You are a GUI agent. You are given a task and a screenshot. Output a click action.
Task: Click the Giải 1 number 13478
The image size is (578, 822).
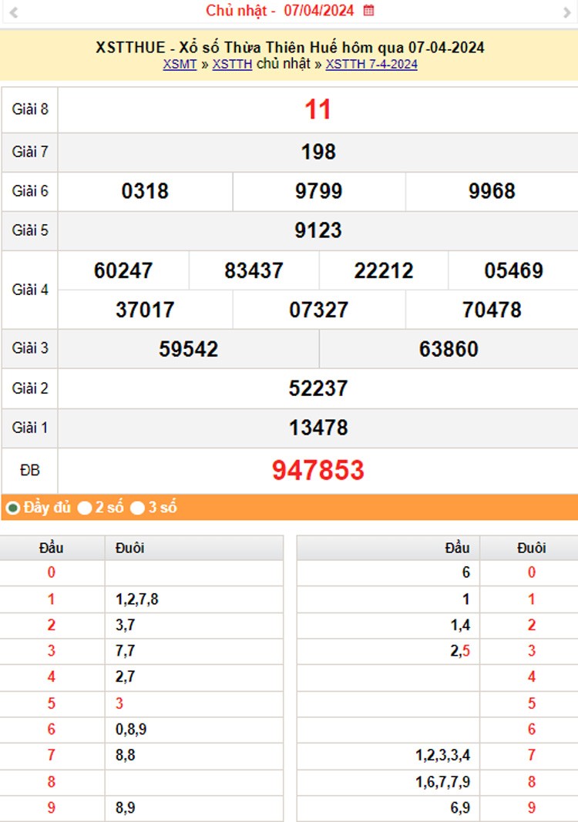[318, 428]
